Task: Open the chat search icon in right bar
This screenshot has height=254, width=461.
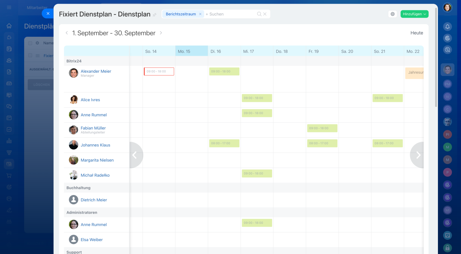Action: click(447, 50)
